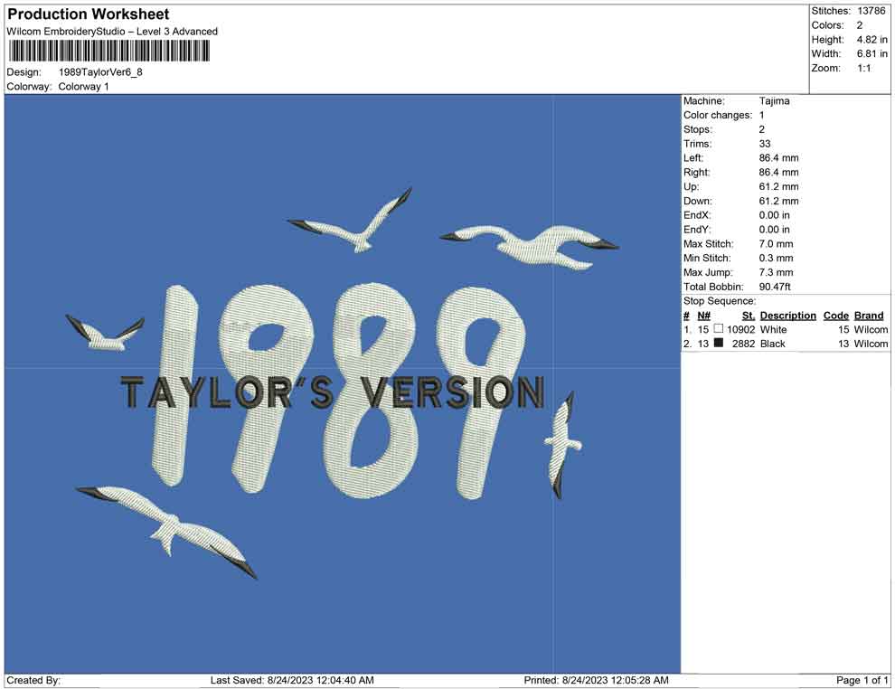
Task: Click the 'Stop Sequence:' label
Action: (x=720, y=301)
